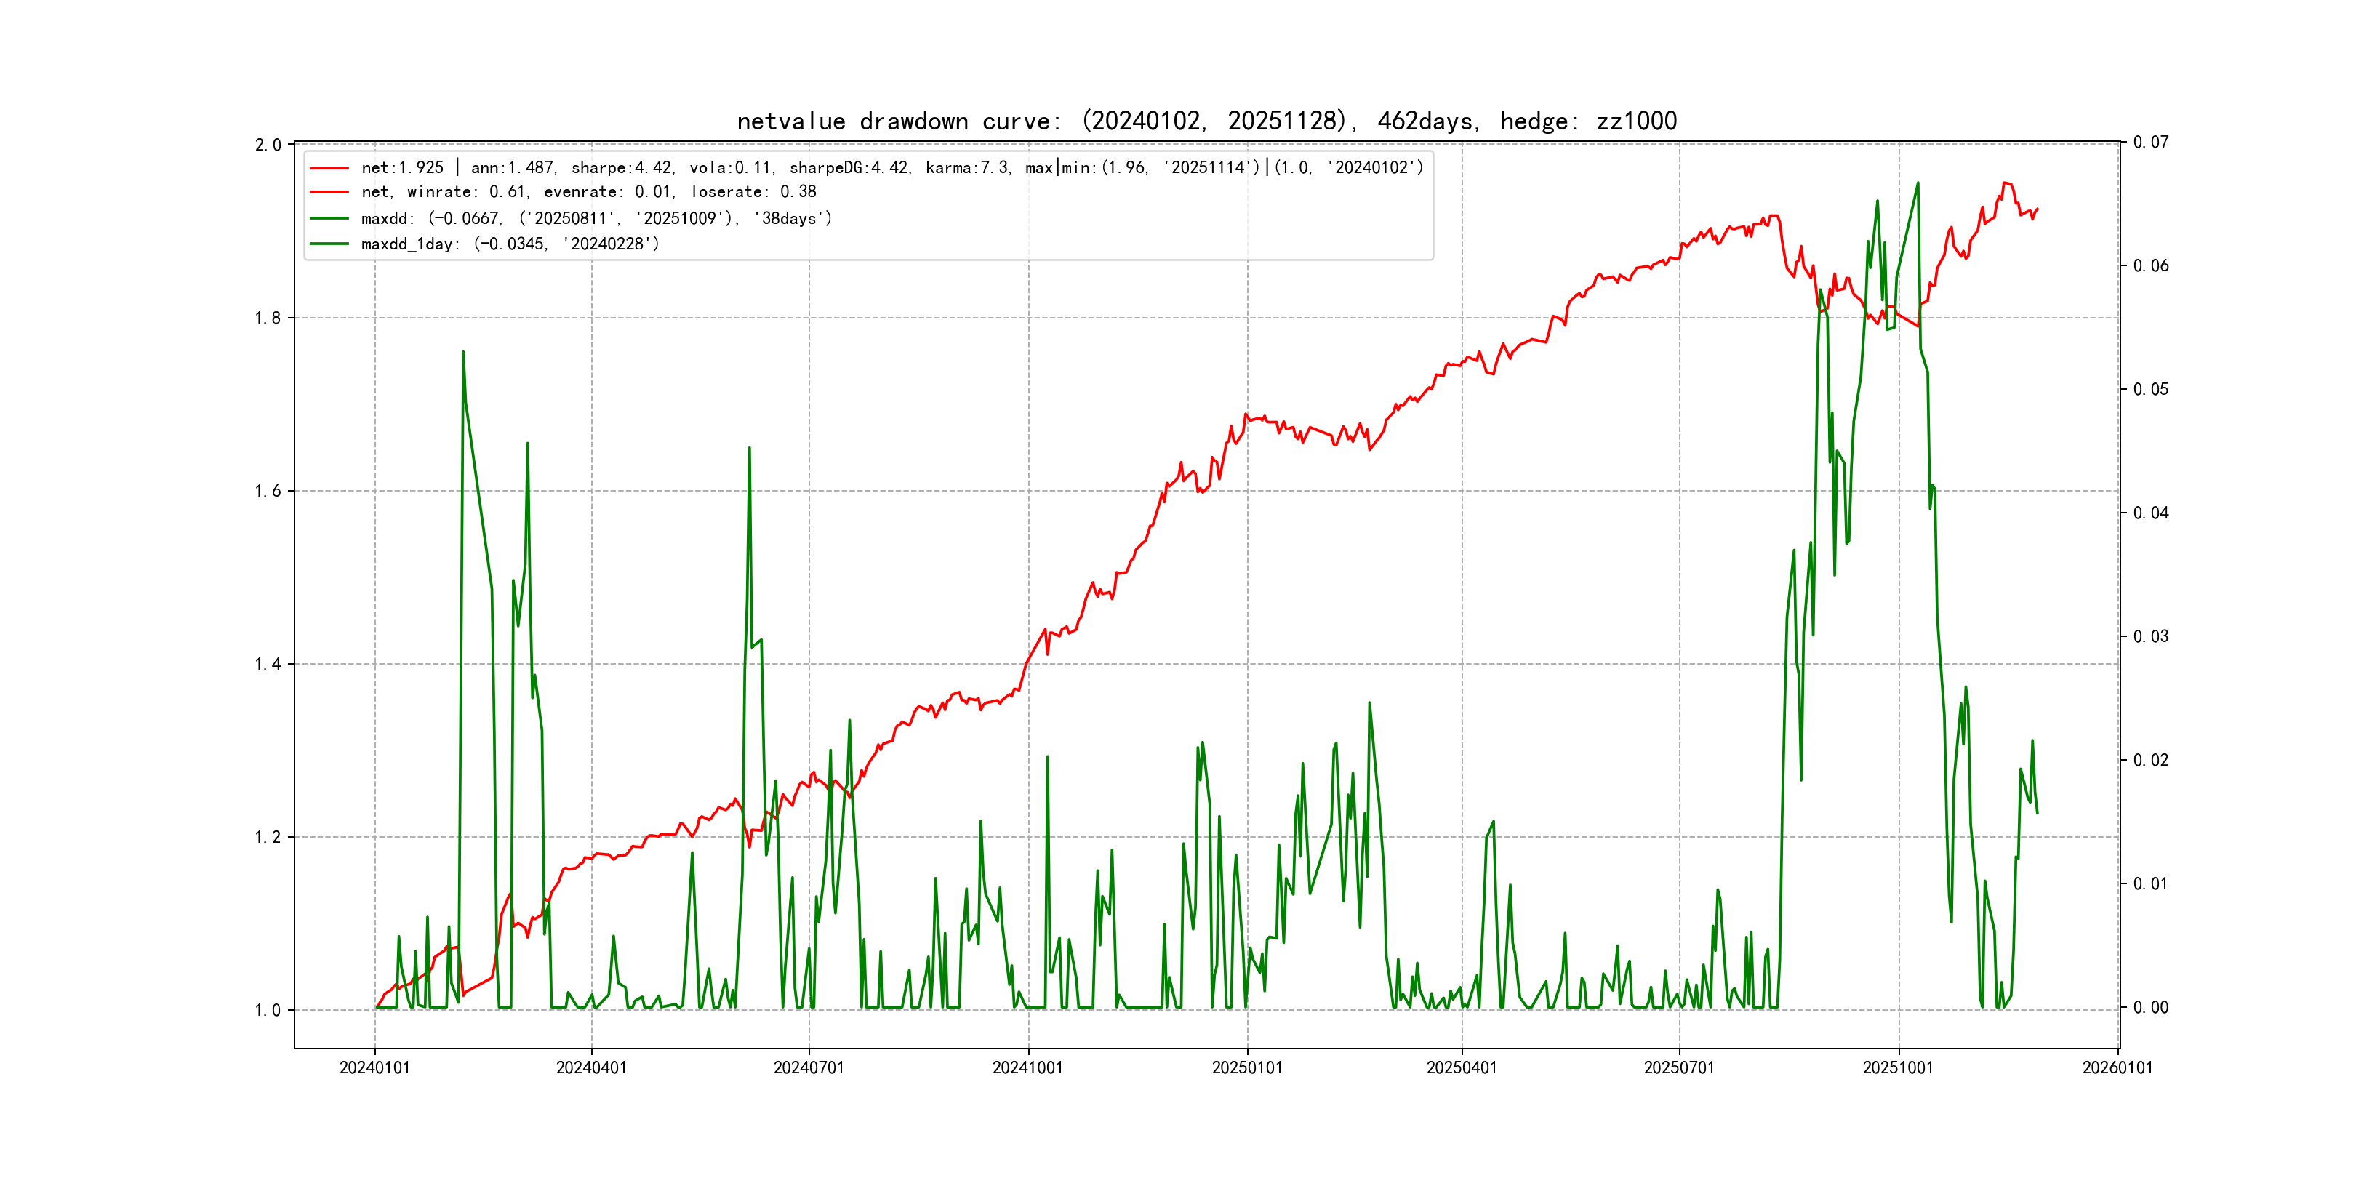2356x1178 pixels.
Task: Click the 20240401 x-axis tick label
Action: [592, 1068]
